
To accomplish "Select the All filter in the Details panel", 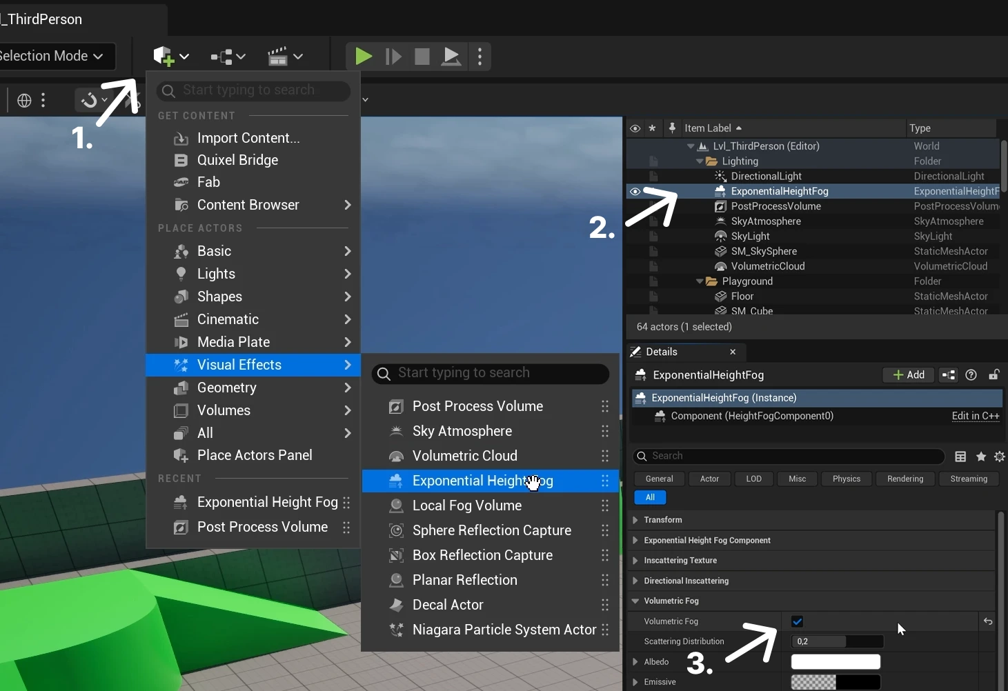I will point(650,497).
